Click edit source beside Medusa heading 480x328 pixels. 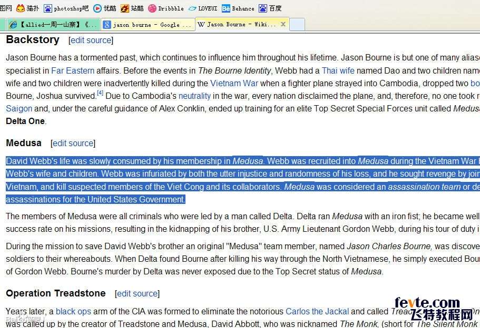tap(73, 143)
